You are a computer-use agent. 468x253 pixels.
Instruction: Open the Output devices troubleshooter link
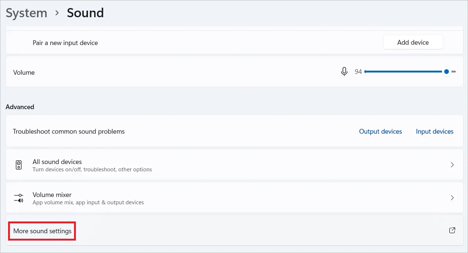[380, 131]
